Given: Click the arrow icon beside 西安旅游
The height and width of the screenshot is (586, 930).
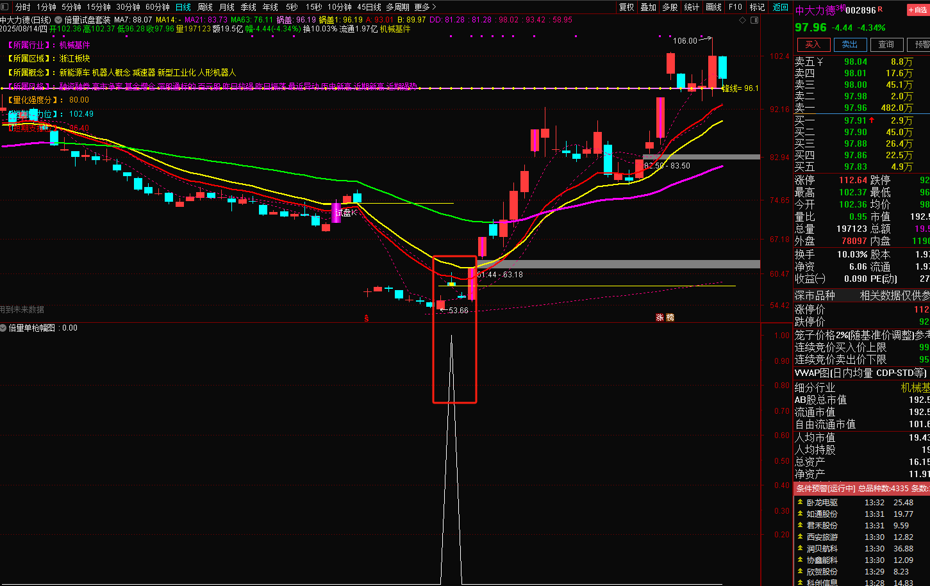Looking at the screenshot, I should click(x=799, y=537).
